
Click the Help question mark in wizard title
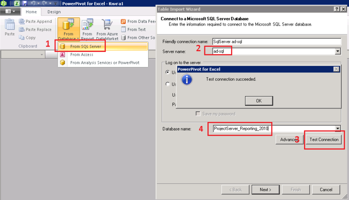pyautogui.click(x=337, y=9)
